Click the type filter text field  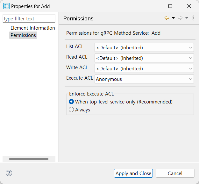coord(29,19)
